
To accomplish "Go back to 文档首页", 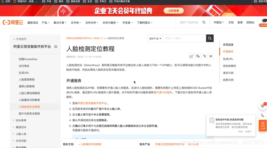I will coord(20,39).
